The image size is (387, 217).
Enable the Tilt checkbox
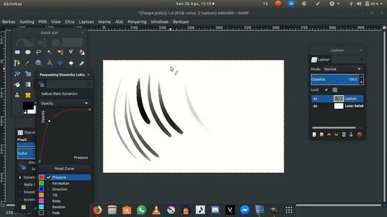48,195
